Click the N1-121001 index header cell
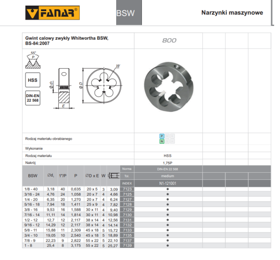This screenshot has height=260, width=280. 168,183
